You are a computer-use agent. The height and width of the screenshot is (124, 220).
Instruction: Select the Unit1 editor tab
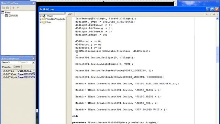70,14
